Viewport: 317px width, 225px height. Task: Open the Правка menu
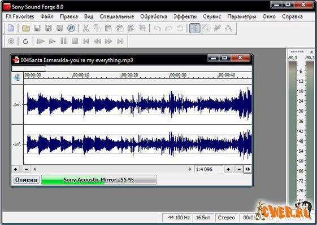[x=69, y=16]
